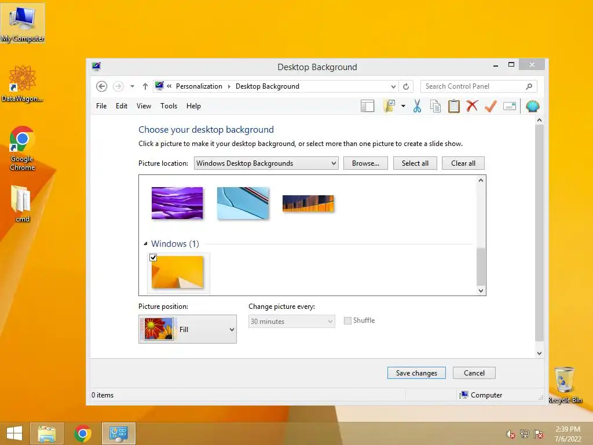Click the Browse... button

pos(365,163)
